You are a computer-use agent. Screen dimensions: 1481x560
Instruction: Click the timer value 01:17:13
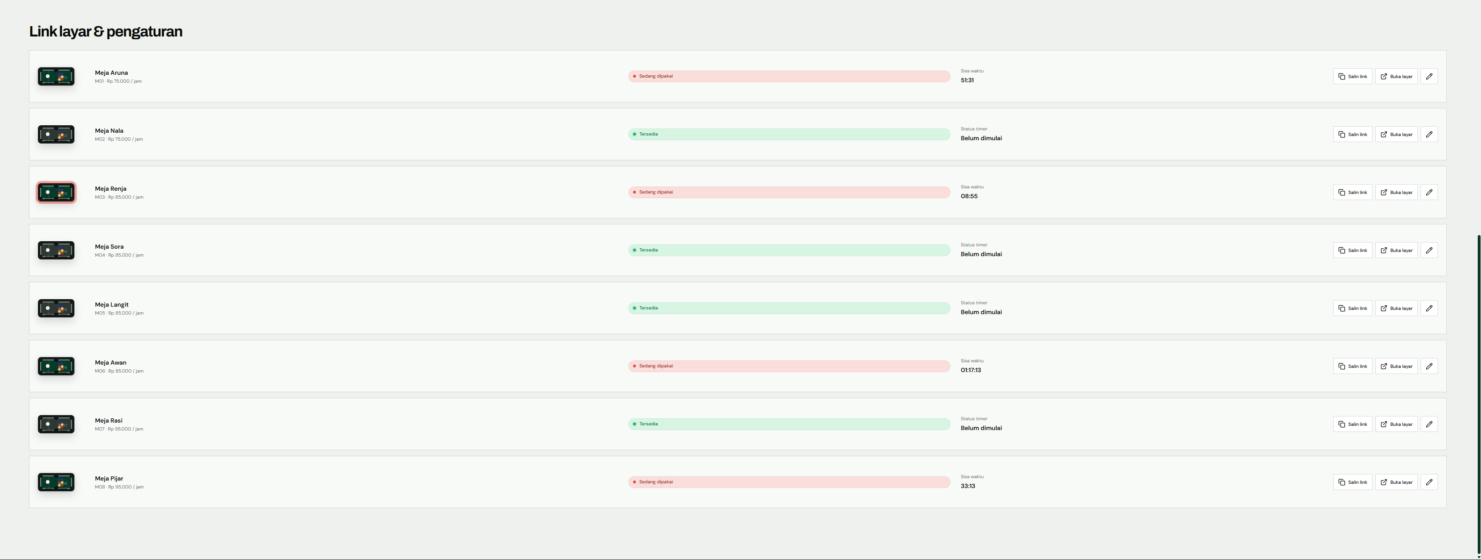point(970,371)
